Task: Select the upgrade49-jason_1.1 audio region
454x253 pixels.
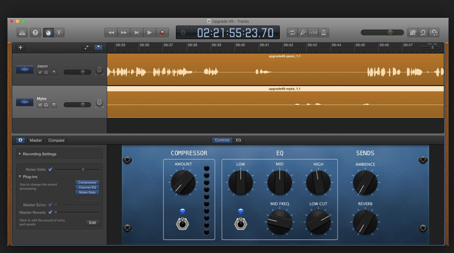Action: click(275, 69)
